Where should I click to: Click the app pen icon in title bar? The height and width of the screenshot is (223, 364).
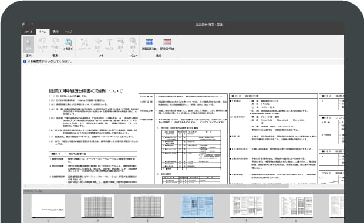(x=23, y=24)
